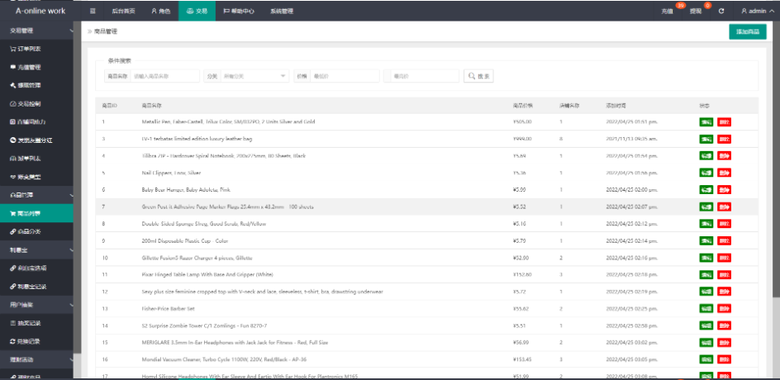Click the red delete button for Metallic Pen row
This screenshot has height=380, width=780.
(725, 122)
